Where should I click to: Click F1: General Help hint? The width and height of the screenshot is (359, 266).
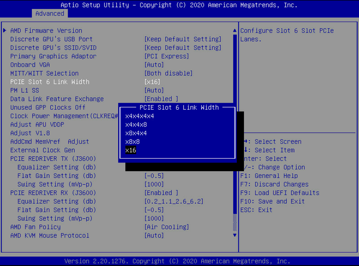(x=269, y=176)
